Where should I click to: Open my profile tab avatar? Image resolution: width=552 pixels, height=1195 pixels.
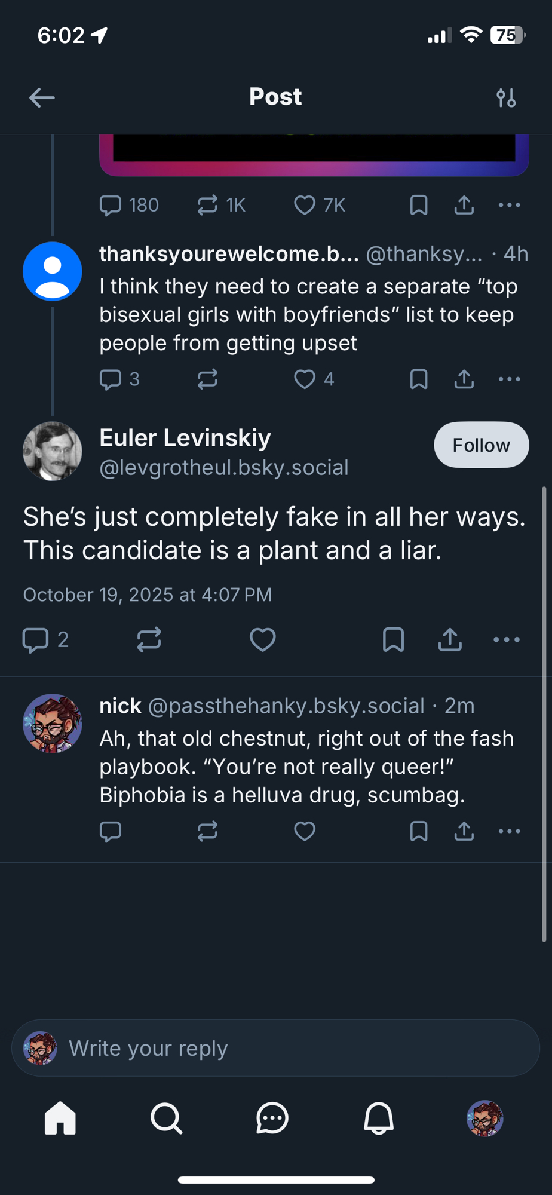(484, 1118)
